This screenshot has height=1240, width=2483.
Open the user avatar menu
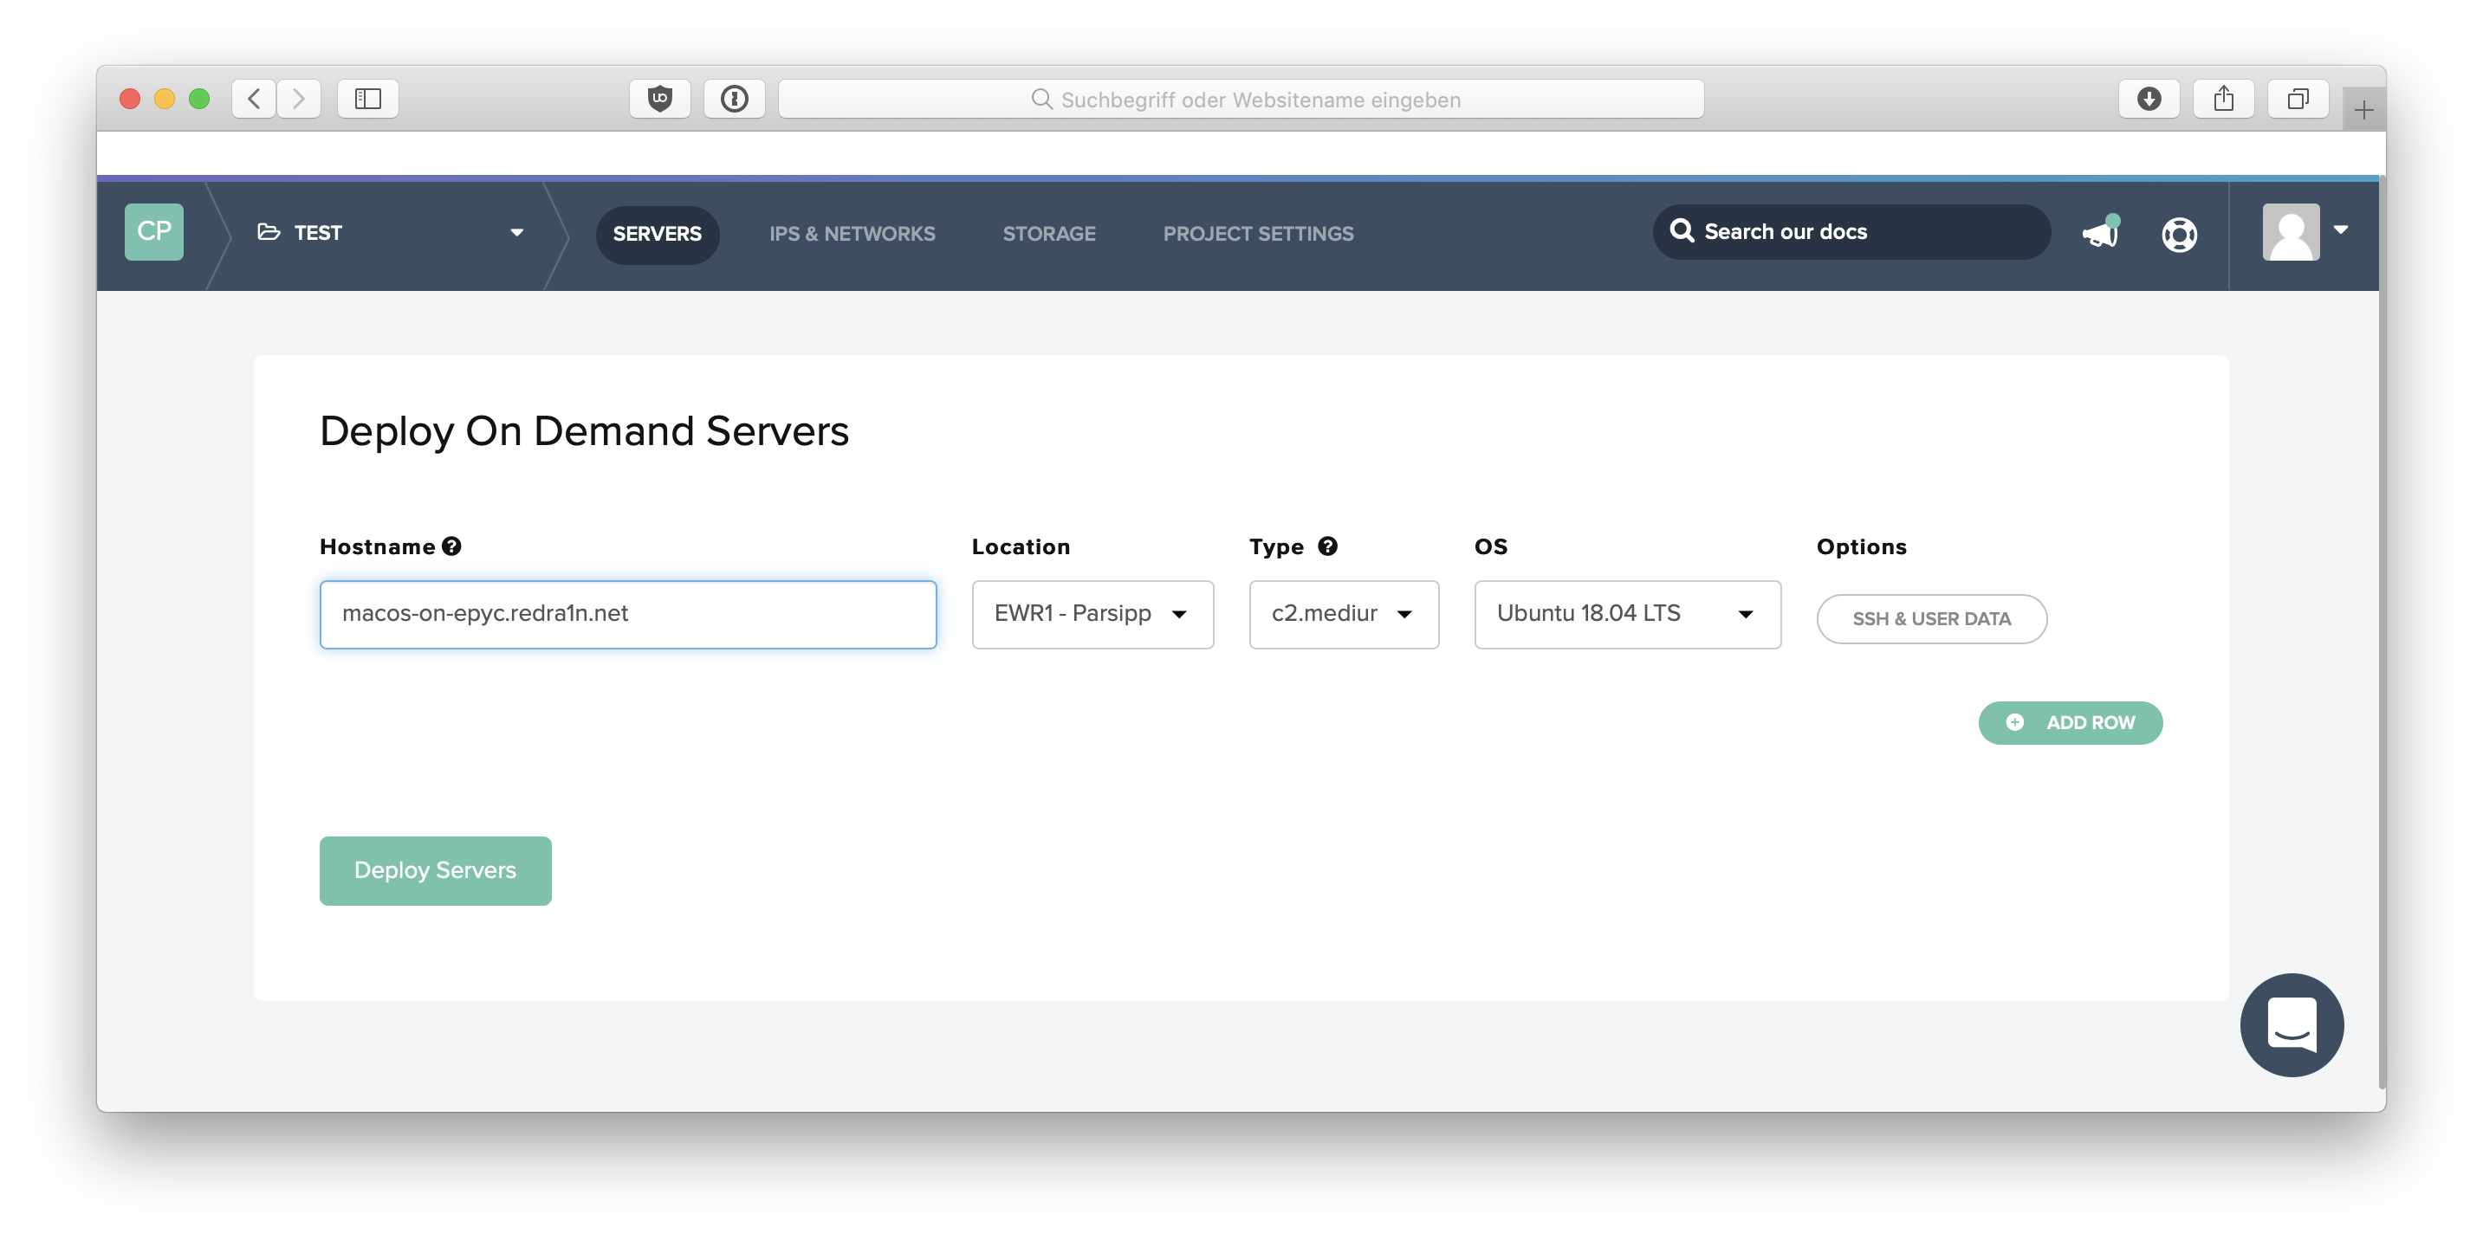(x=2305, y=231)
